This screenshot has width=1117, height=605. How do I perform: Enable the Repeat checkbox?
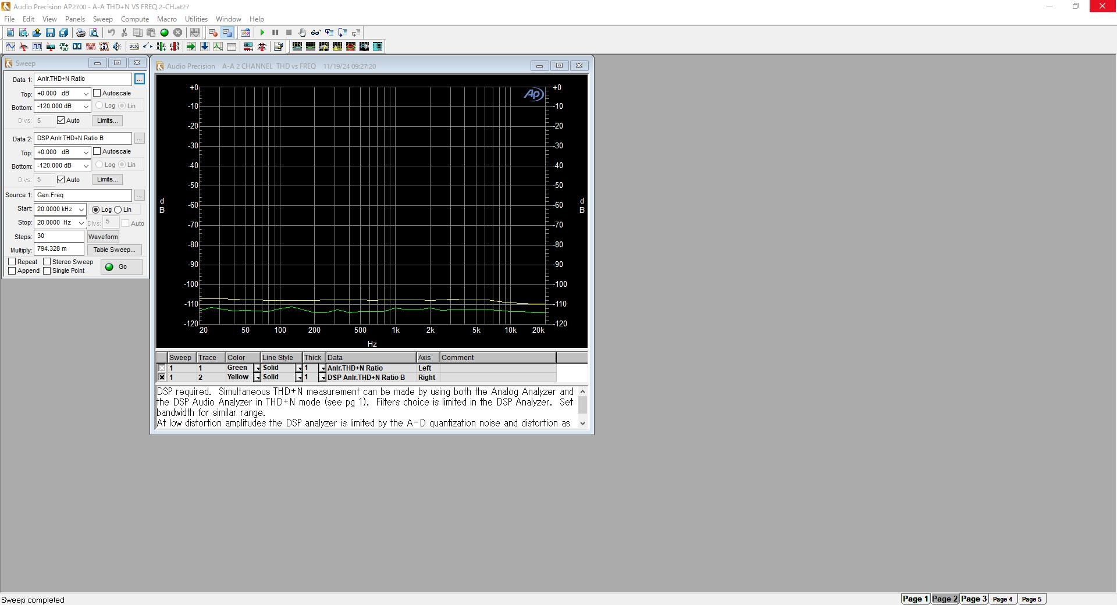tap(12, 262)
